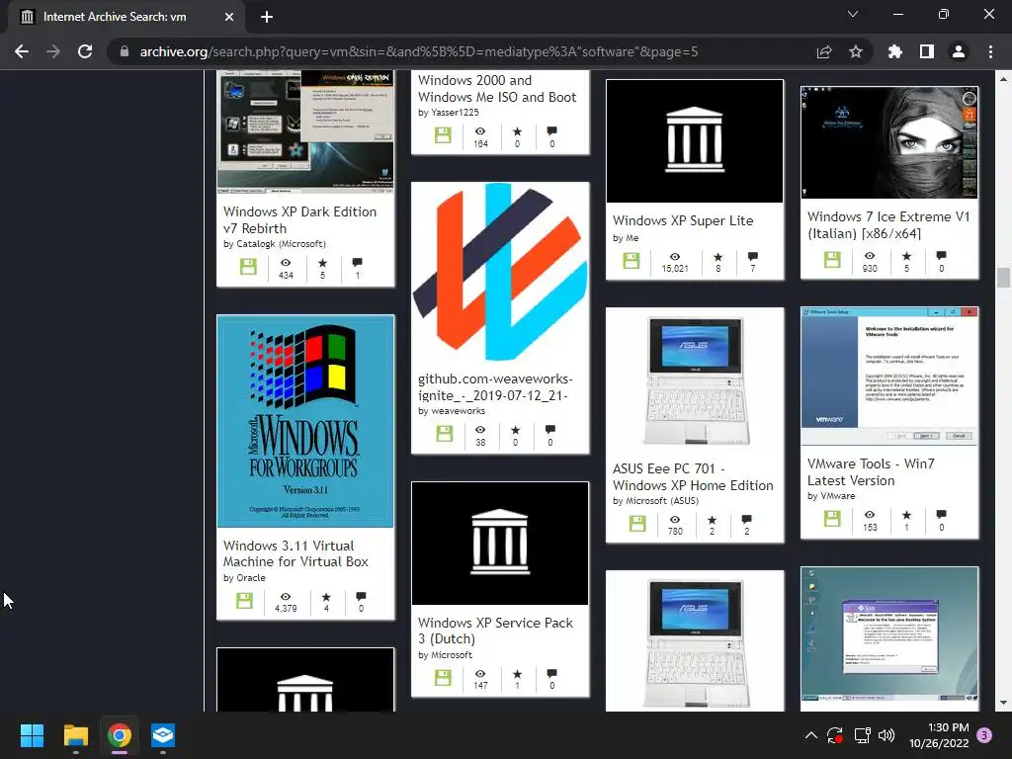1012x759 pixels.
Task: Click the forward navigation arrow
Action: [x=53, y=51]
